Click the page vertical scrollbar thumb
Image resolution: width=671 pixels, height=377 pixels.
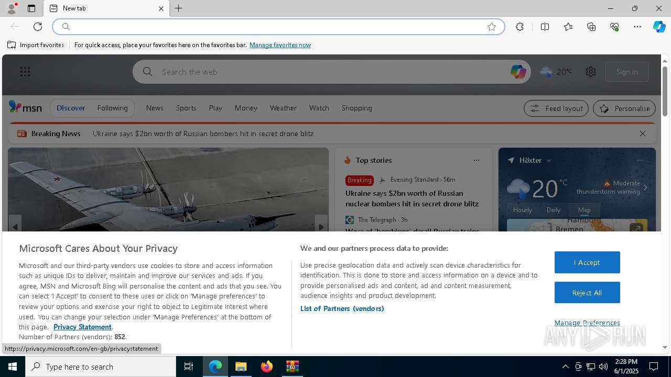point(665,91)
